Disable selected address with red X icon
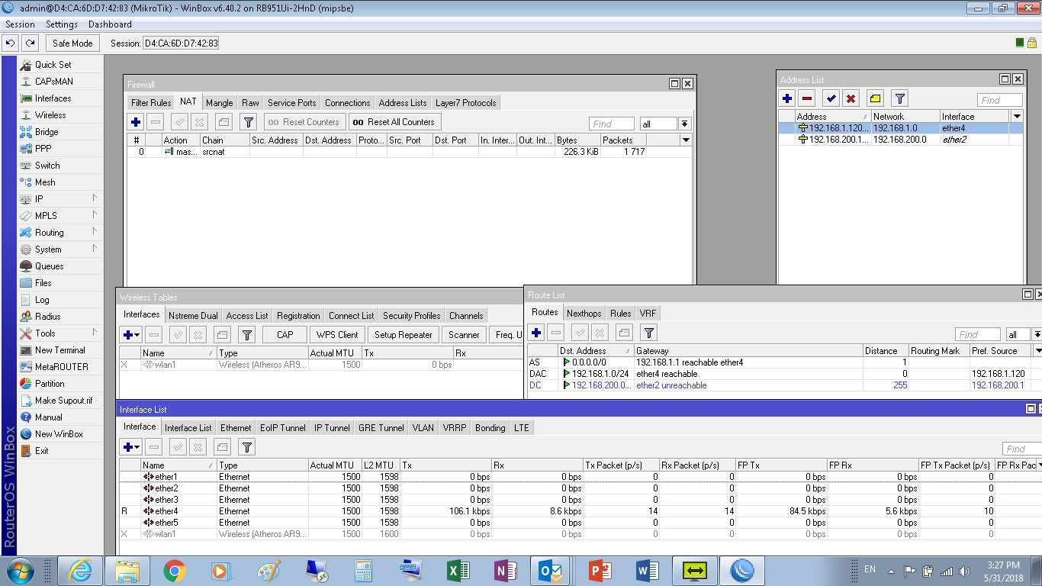The width and height of the screenshot is (1042, 586). tap(851, 98)
